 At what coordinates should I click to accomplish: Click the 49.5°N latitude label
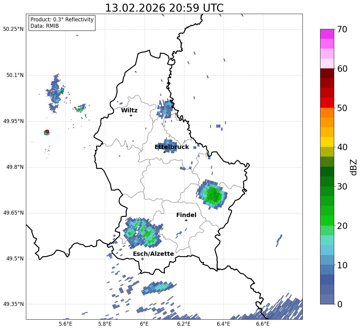click(x=15, y=259)
